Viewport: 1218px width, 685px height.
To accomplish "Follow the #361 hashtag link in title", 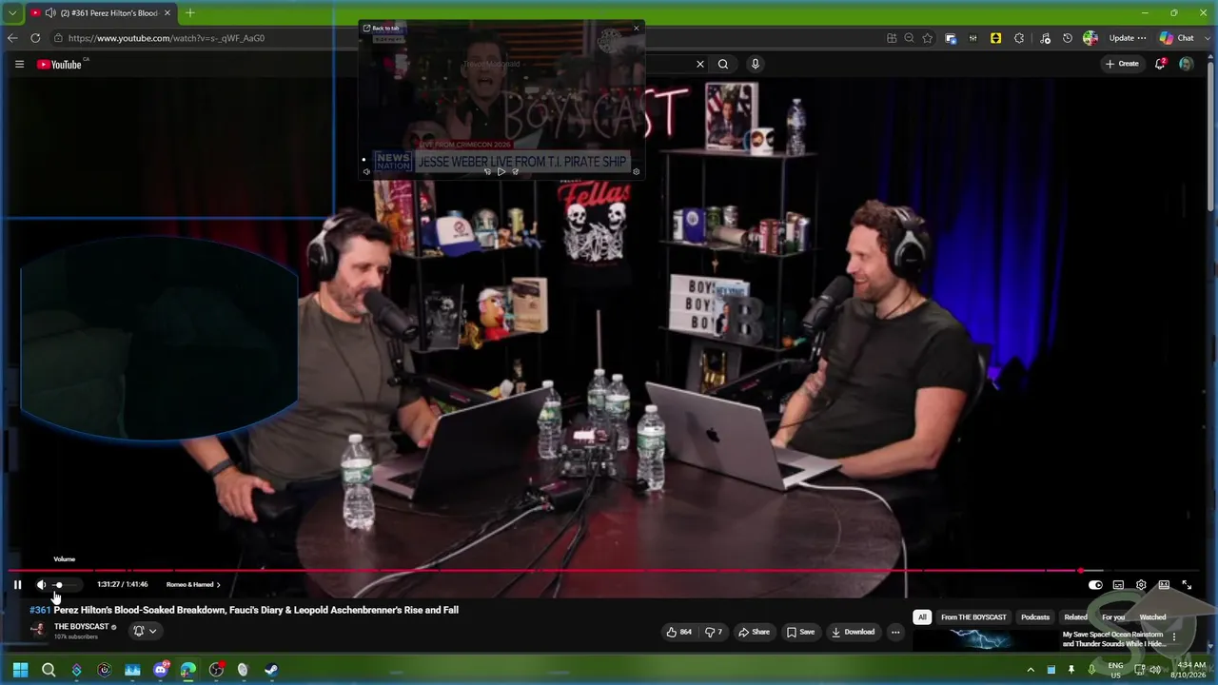I will tap(40, 610).
